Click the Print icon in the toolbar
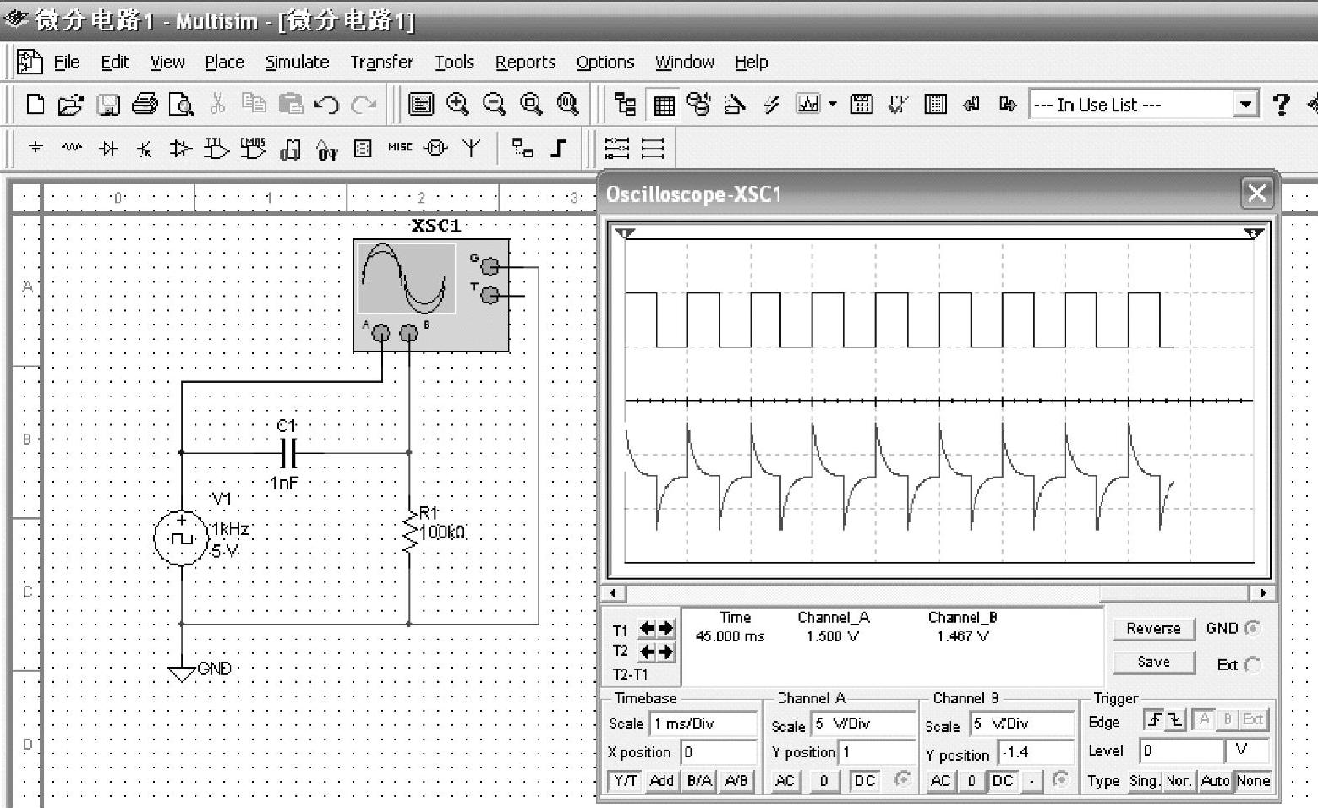Viewport: 1318px width, 808px height. click(x=145, y=105)
